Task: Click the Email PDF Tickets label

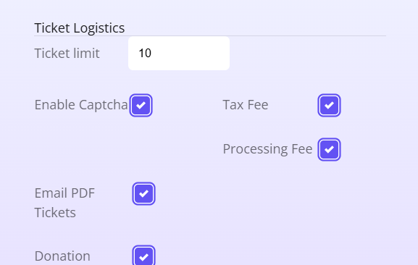Action: [x=64, y=203]
